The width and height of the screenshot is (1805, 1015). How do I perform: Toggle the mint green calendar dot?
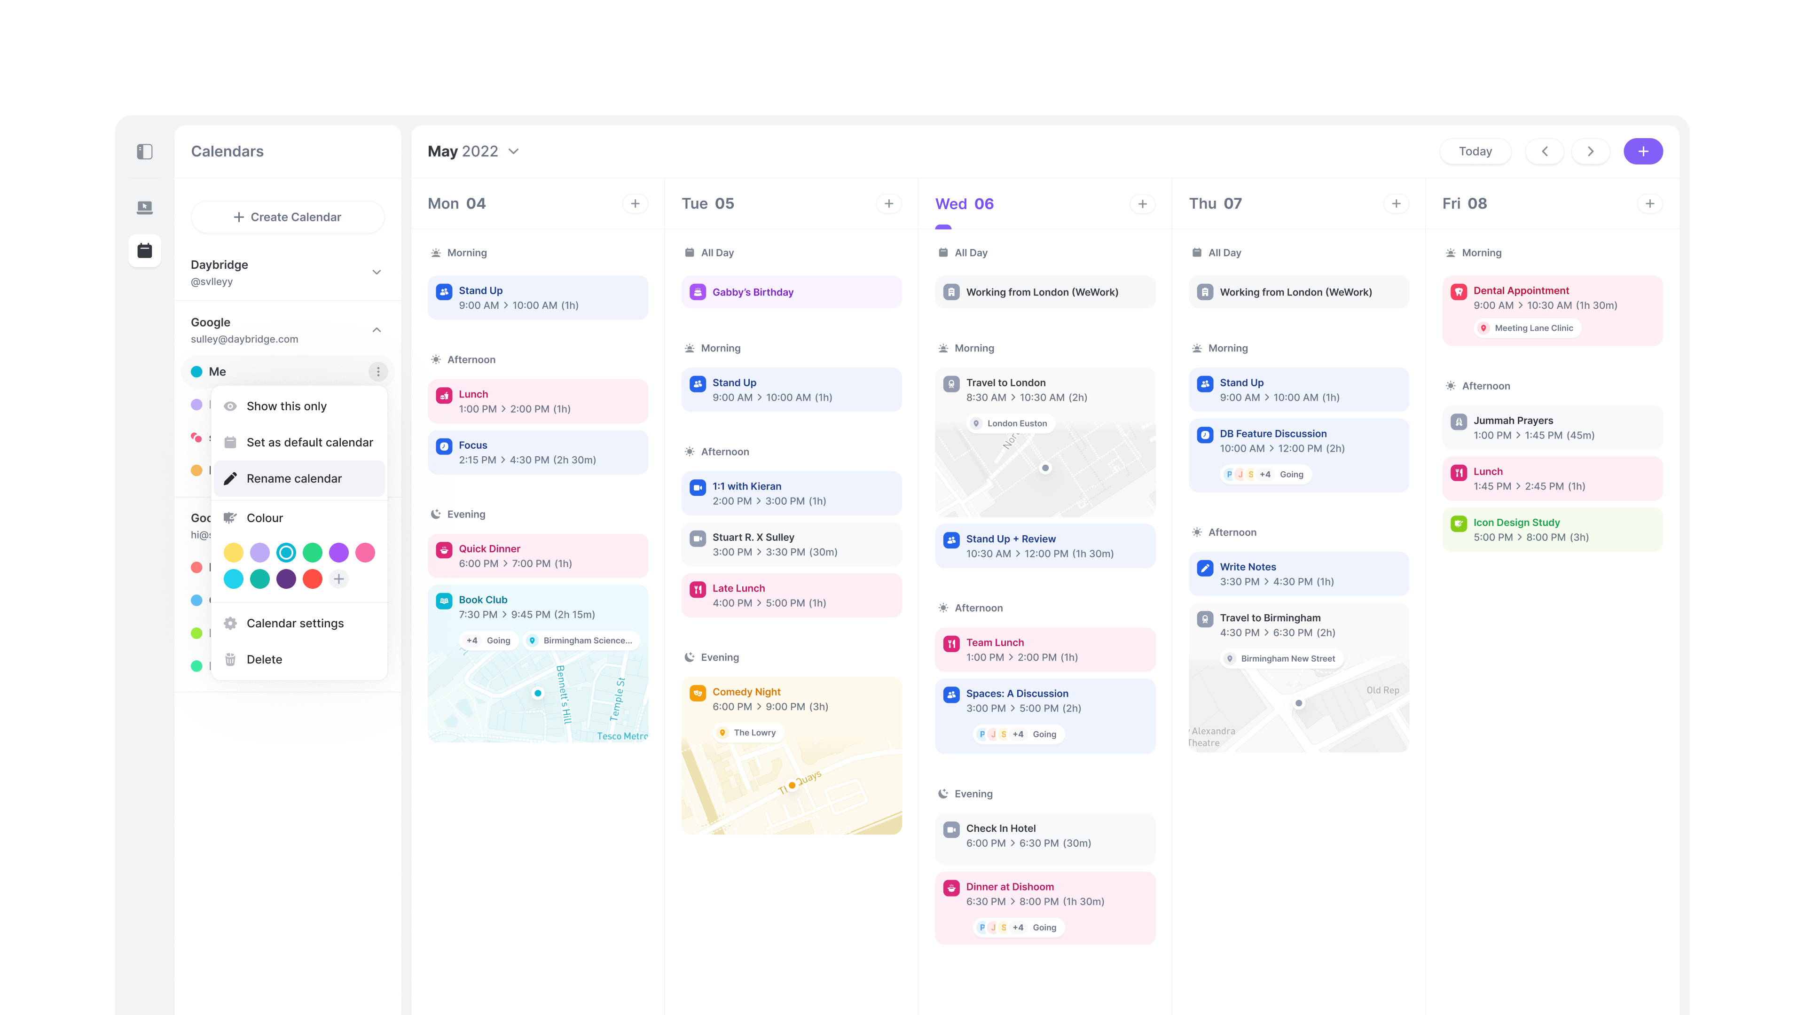tap(196, 666)
